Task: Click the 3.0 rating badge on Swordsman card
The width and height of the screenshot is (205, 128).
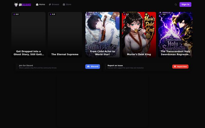Action: click(x=163, y=14)
